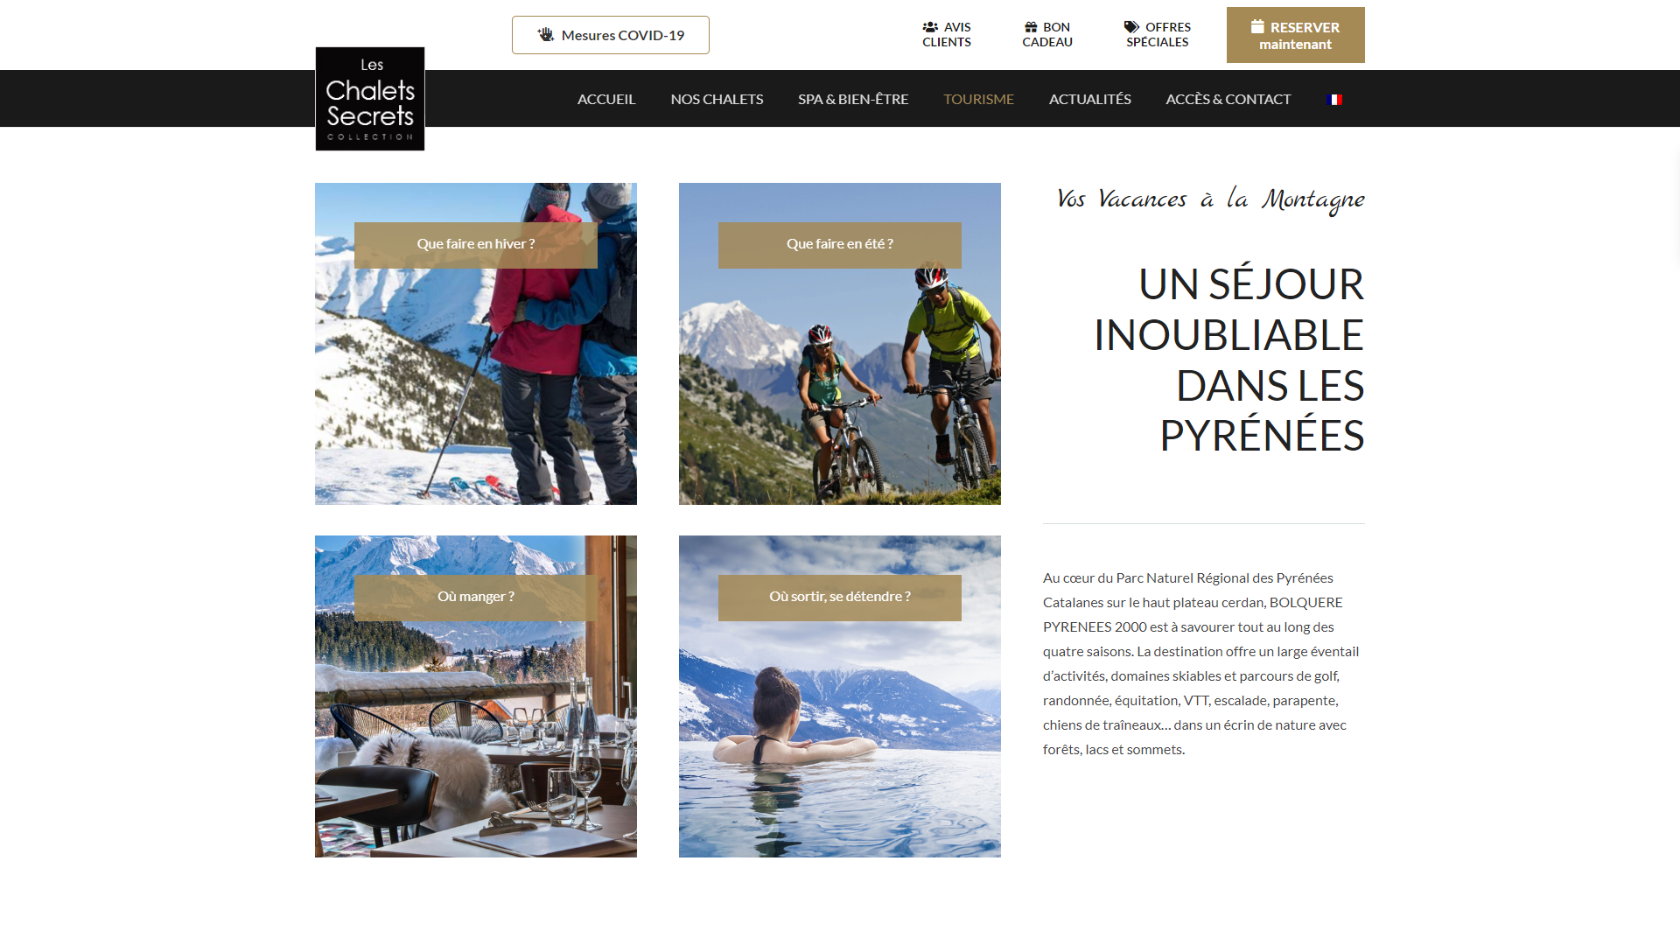
Task: Click the Où manger button
Action: (476, 598)
